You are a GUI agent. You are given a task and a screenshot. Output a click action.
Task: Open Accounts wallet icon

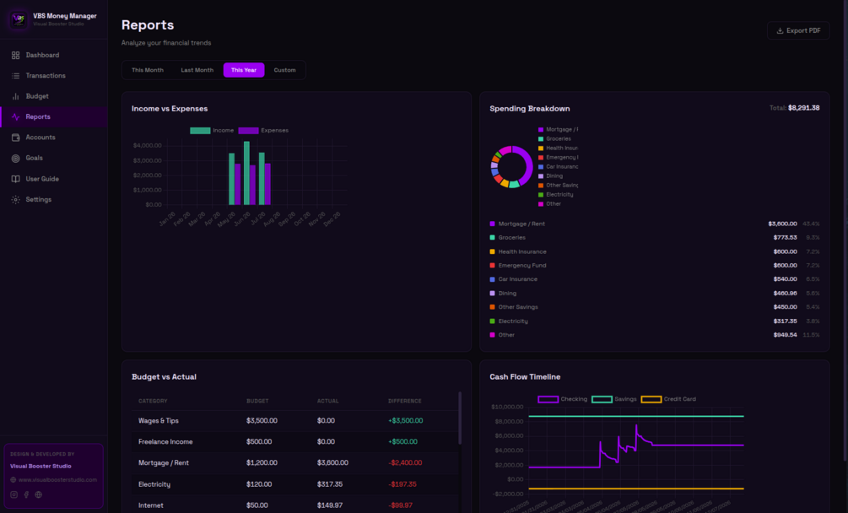[16, 138]
